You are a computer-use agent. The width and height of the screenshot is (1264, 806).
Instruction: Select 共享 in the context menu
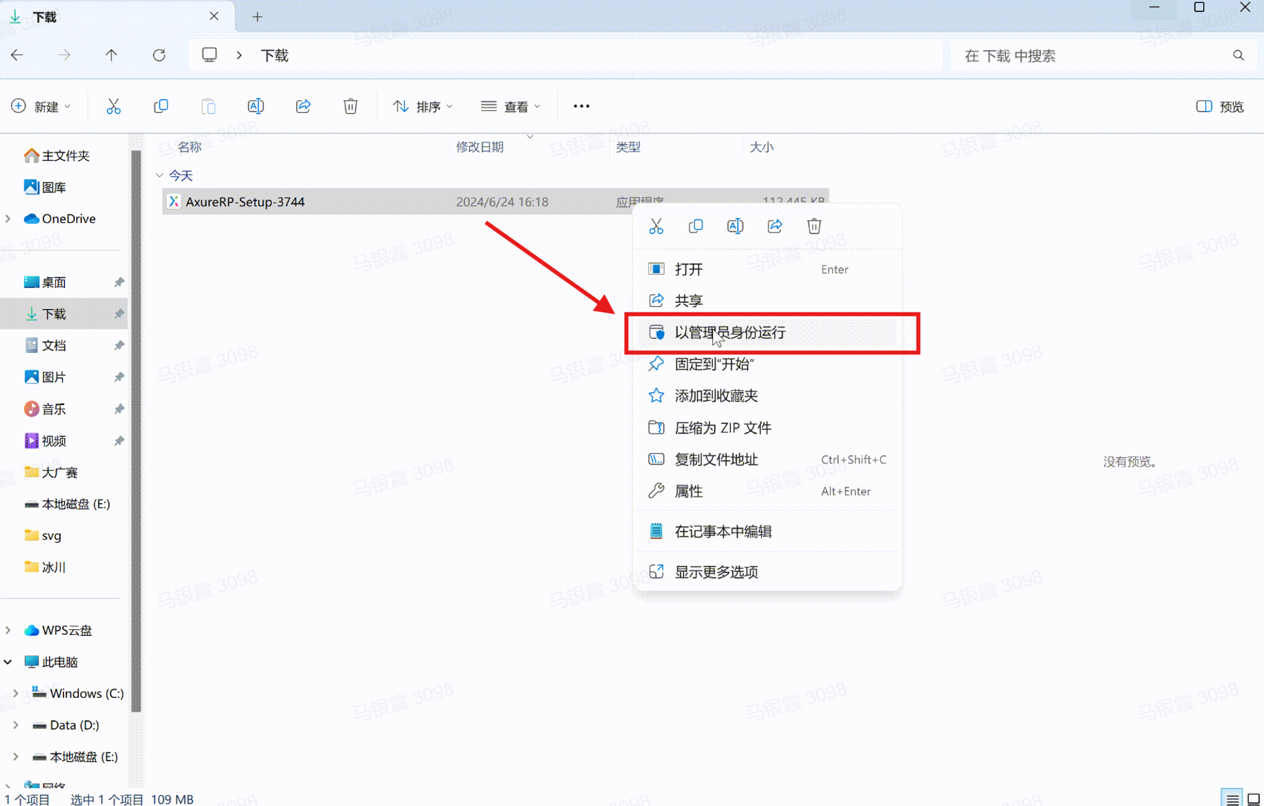point(767,300)
